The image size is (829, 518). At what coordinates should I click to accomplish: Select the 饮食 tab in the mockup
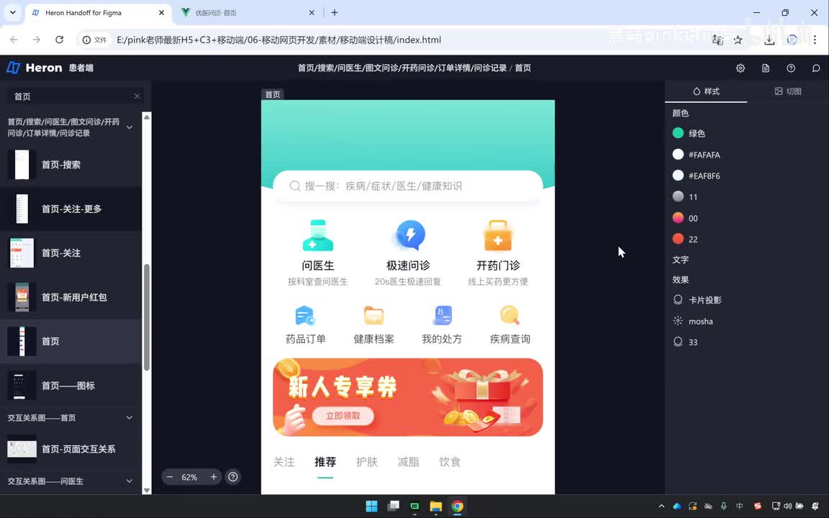(x=450, y=462)
